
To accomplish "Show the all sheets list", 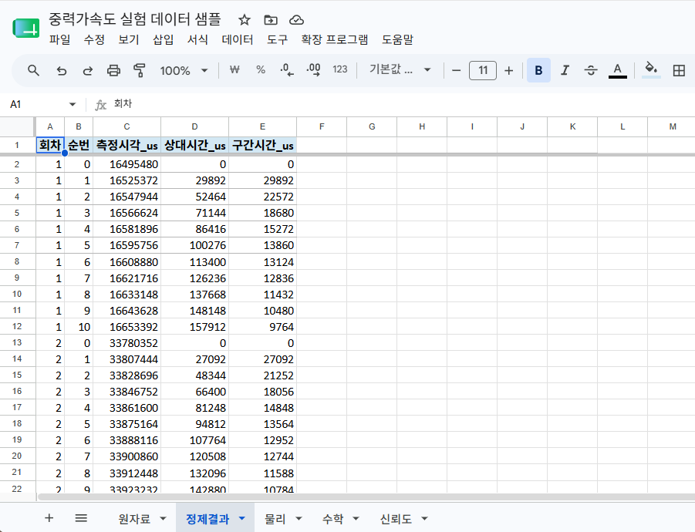I will [81, 518].
